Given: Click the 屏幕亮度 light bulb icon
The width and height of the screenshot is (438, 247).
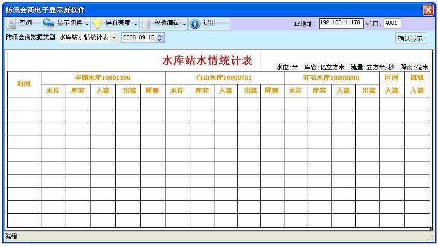Looking at the screenshot, I should pyautogui.click(x=97, y=24).
